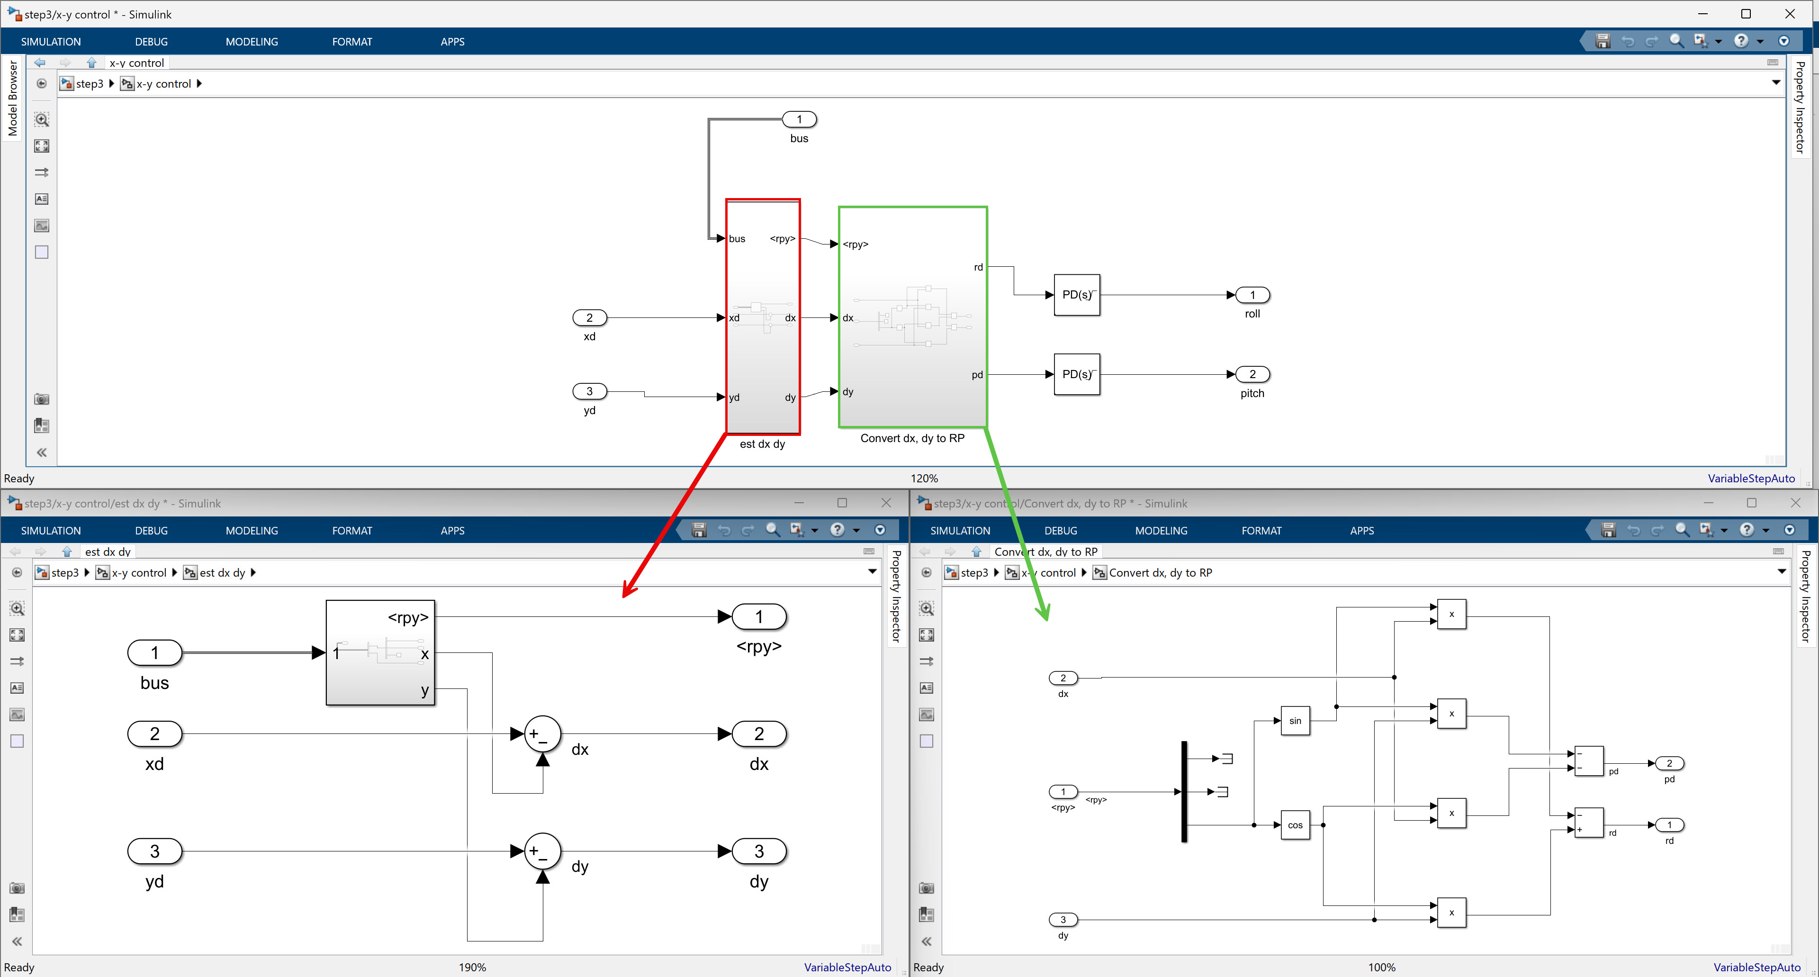
Task: Toggle Property Inspector in x-y control window
Action: (x=1800, y=108)
